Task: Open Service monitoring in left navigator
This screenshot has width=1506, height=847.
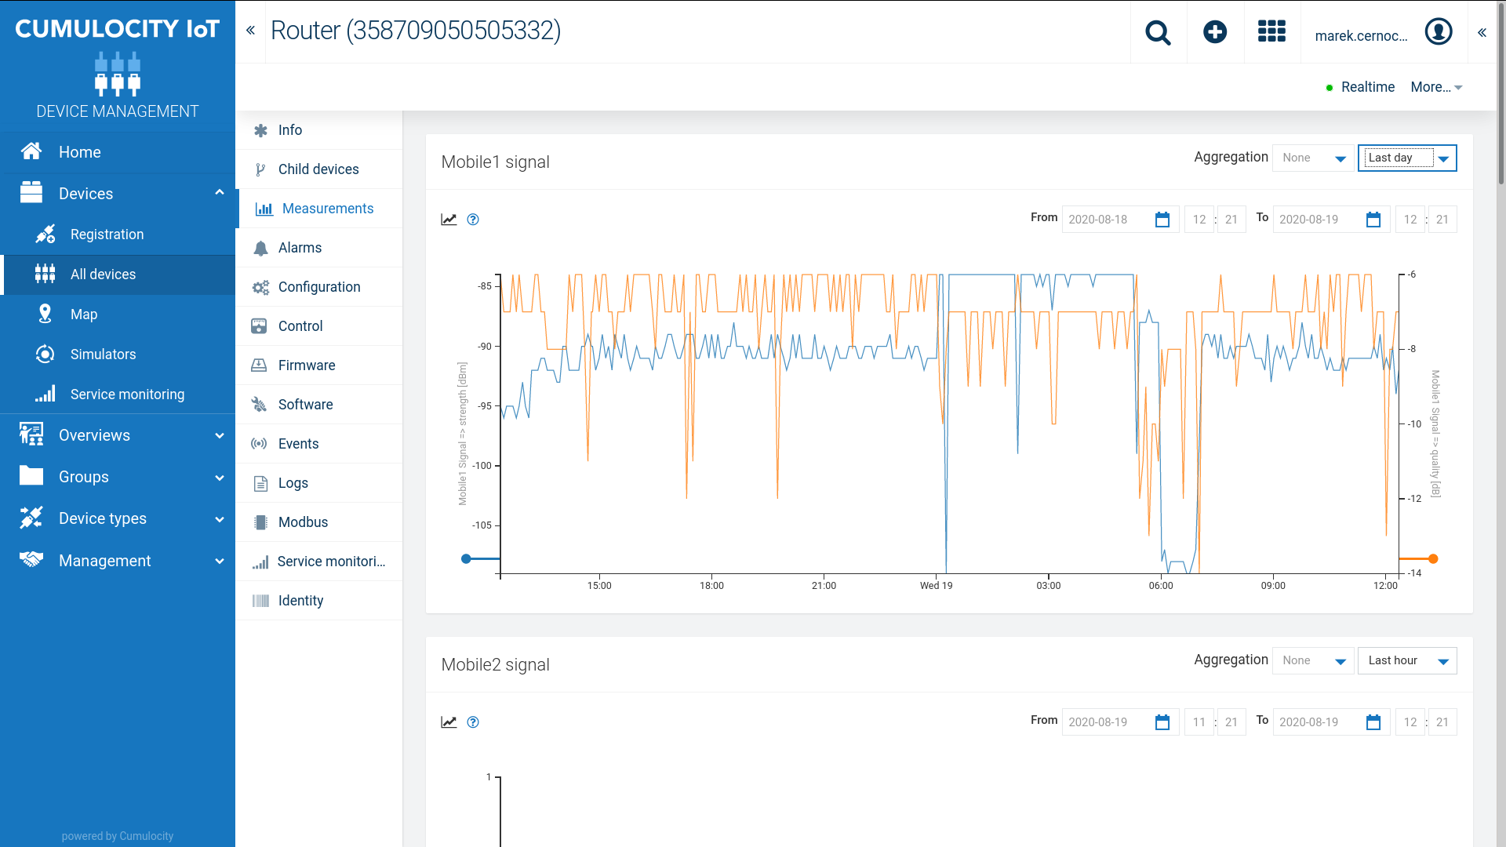Action: pos(118,394)
